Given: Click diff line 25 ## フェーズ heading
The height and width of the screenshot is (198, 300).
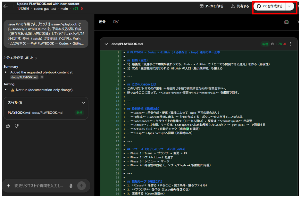Looking at the screenshot, I should pyautogui.click(x=156, y=149).
